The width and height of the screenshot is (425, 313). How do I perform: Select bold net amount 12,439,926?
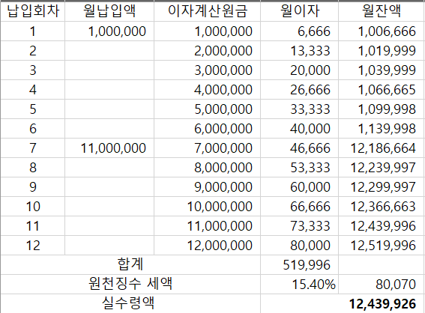point(343,303)
